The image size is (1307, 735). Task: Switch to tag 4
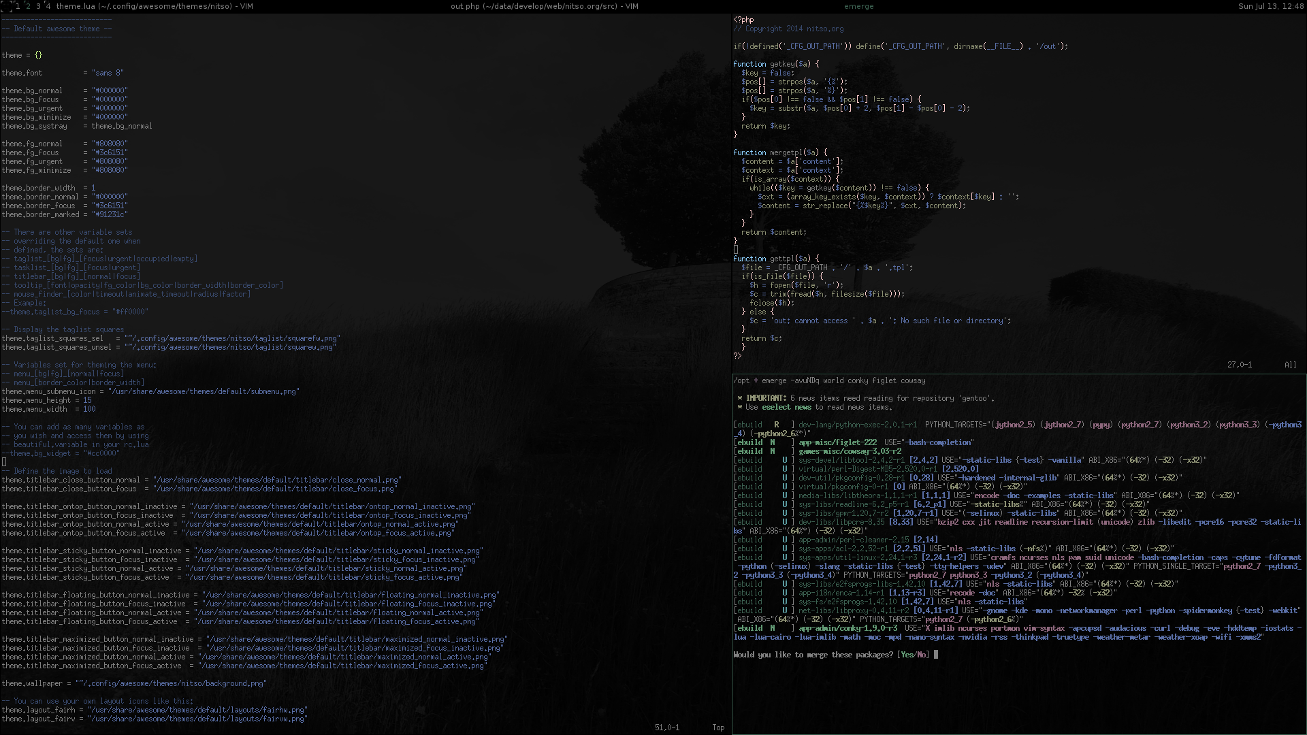48,6
